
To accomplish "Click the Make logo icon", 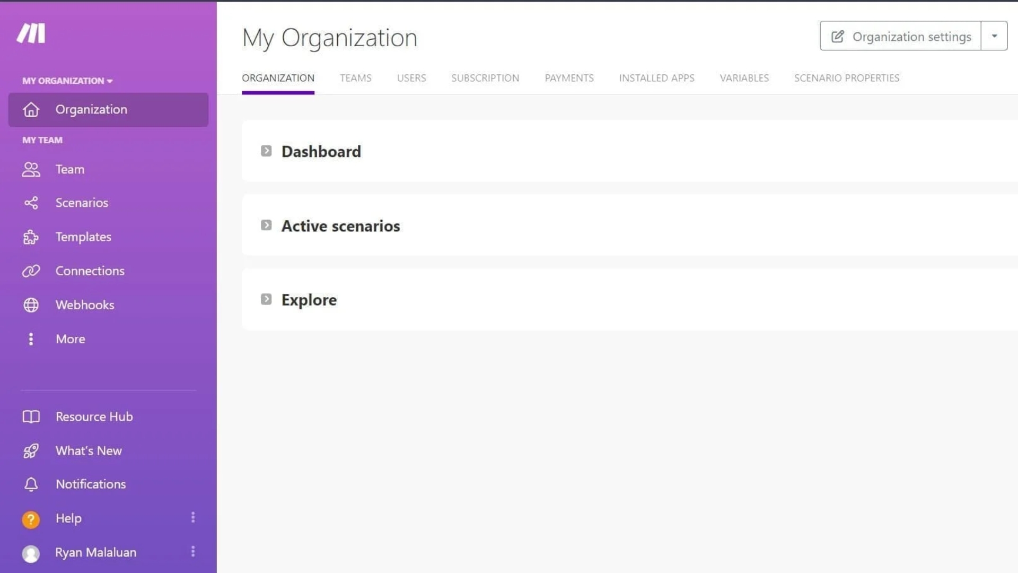I will 31,33.
